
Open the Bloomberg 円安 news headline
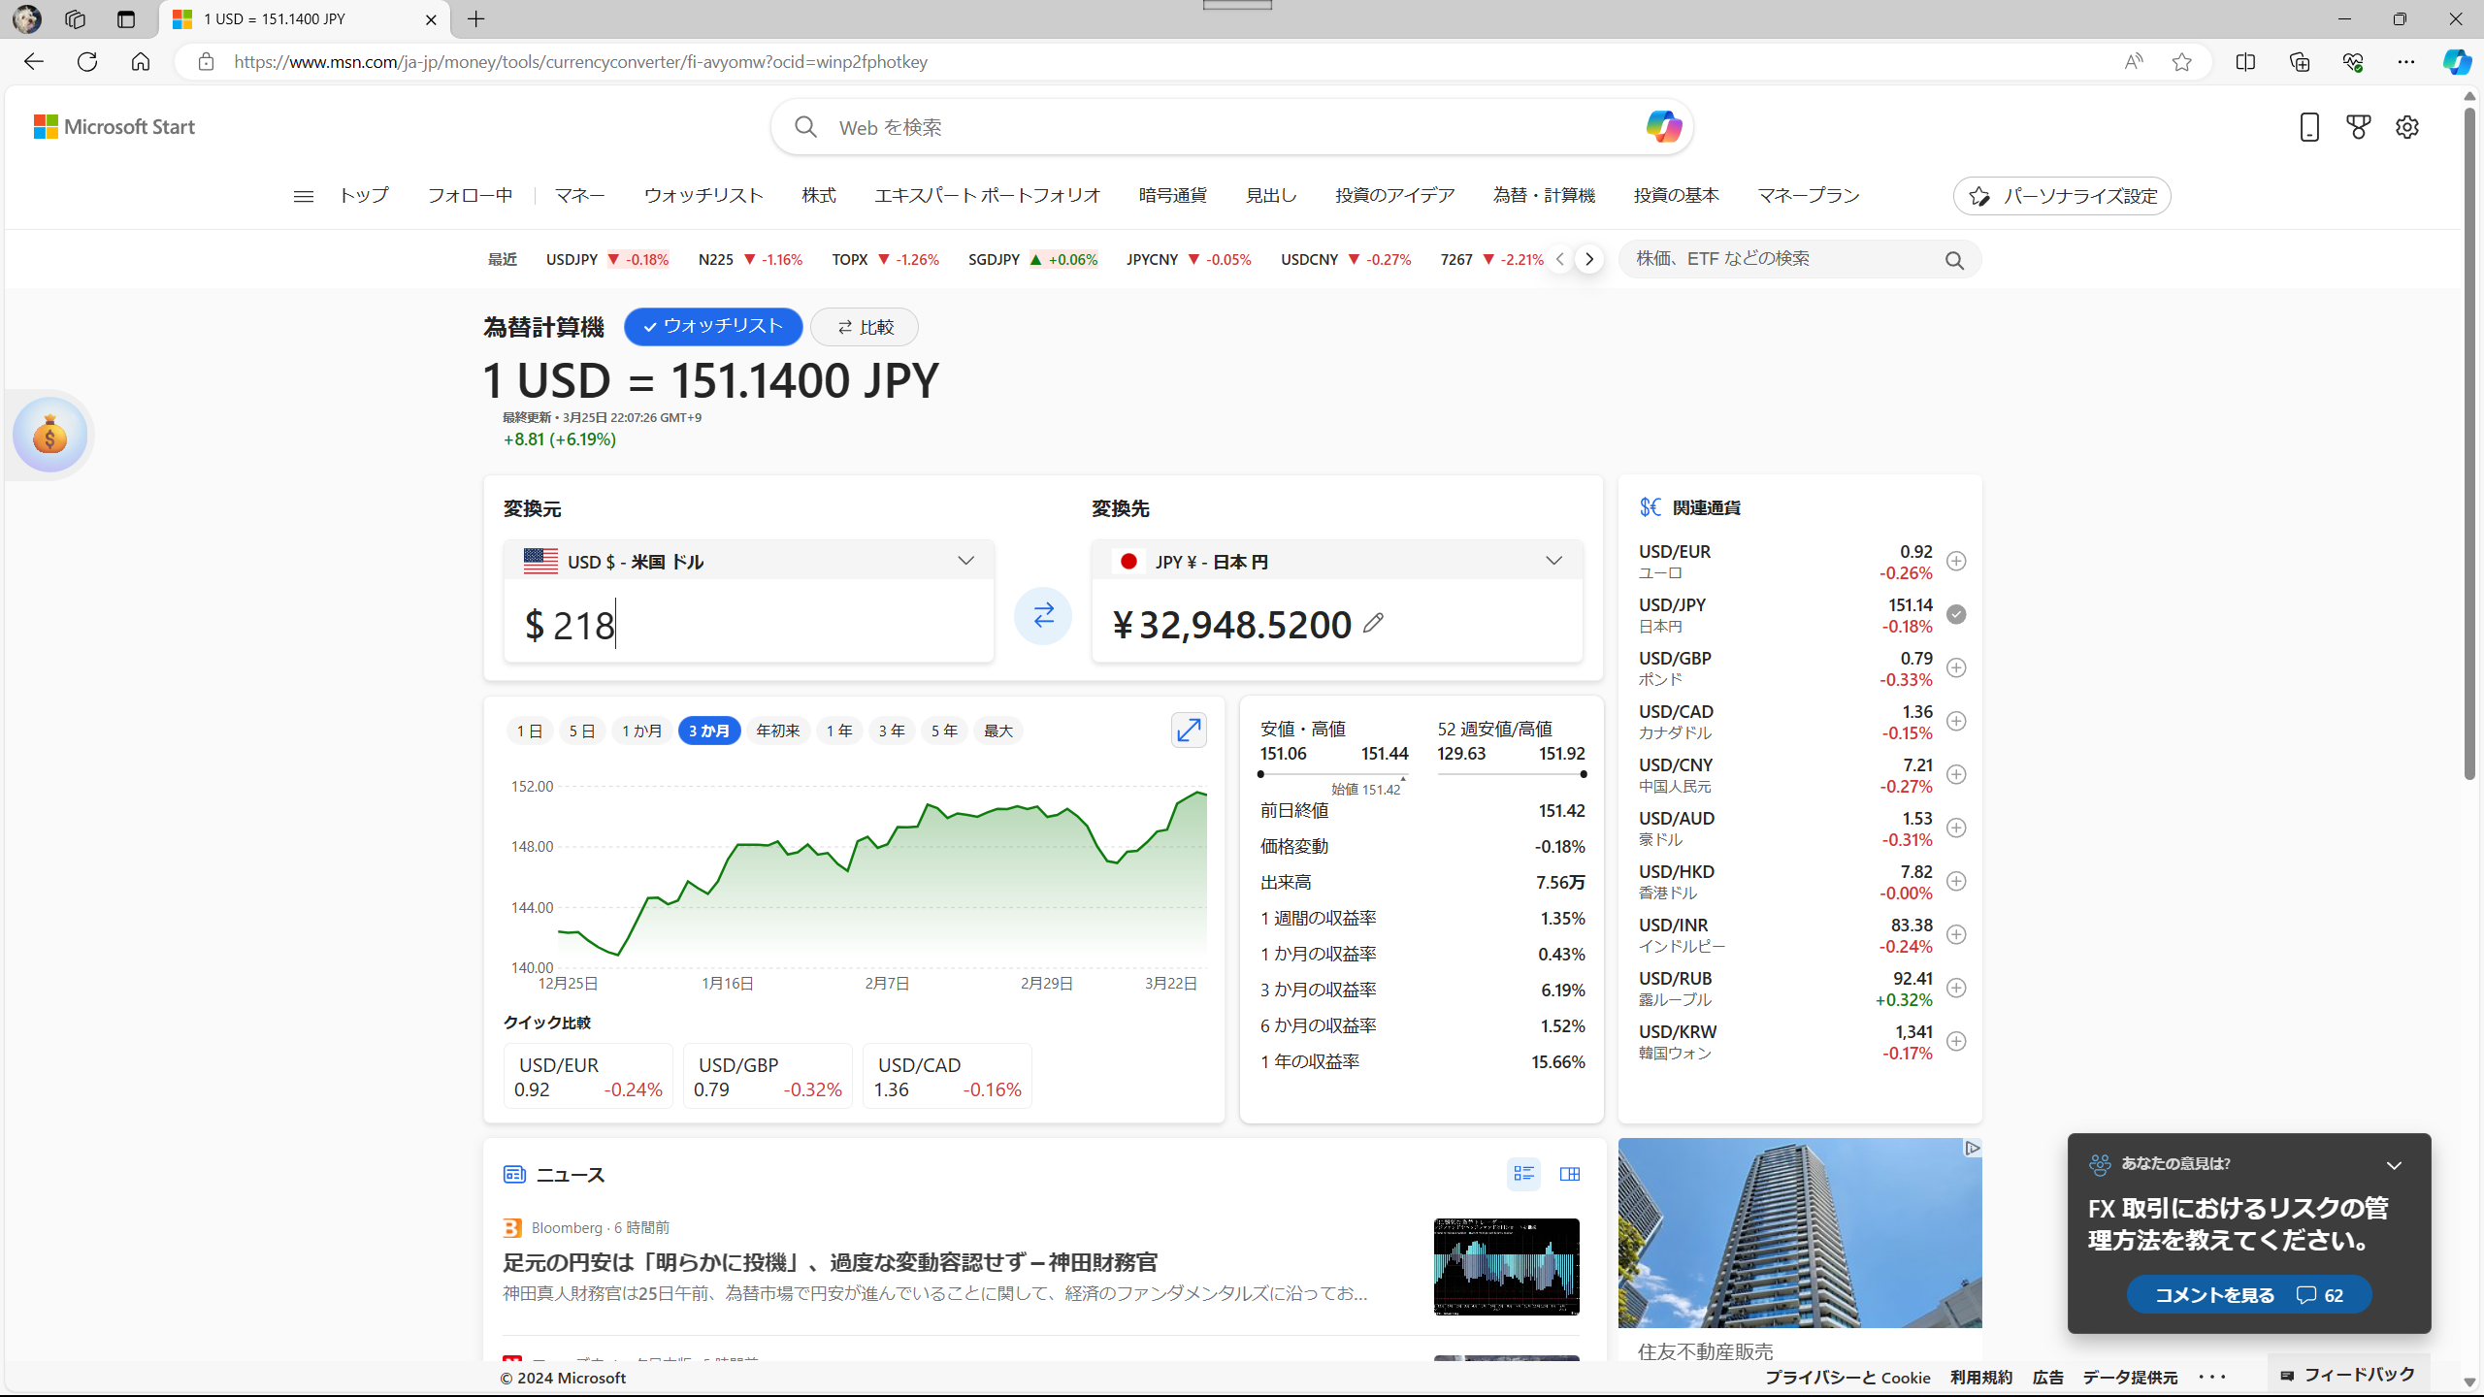pos(831,1262)
